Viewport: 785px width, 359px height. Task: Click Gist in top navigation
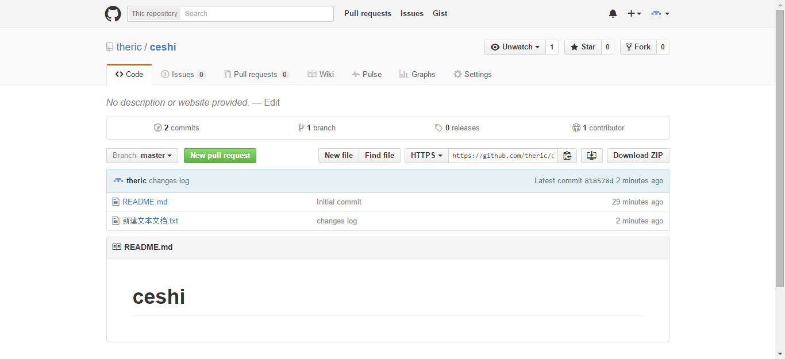440,14
